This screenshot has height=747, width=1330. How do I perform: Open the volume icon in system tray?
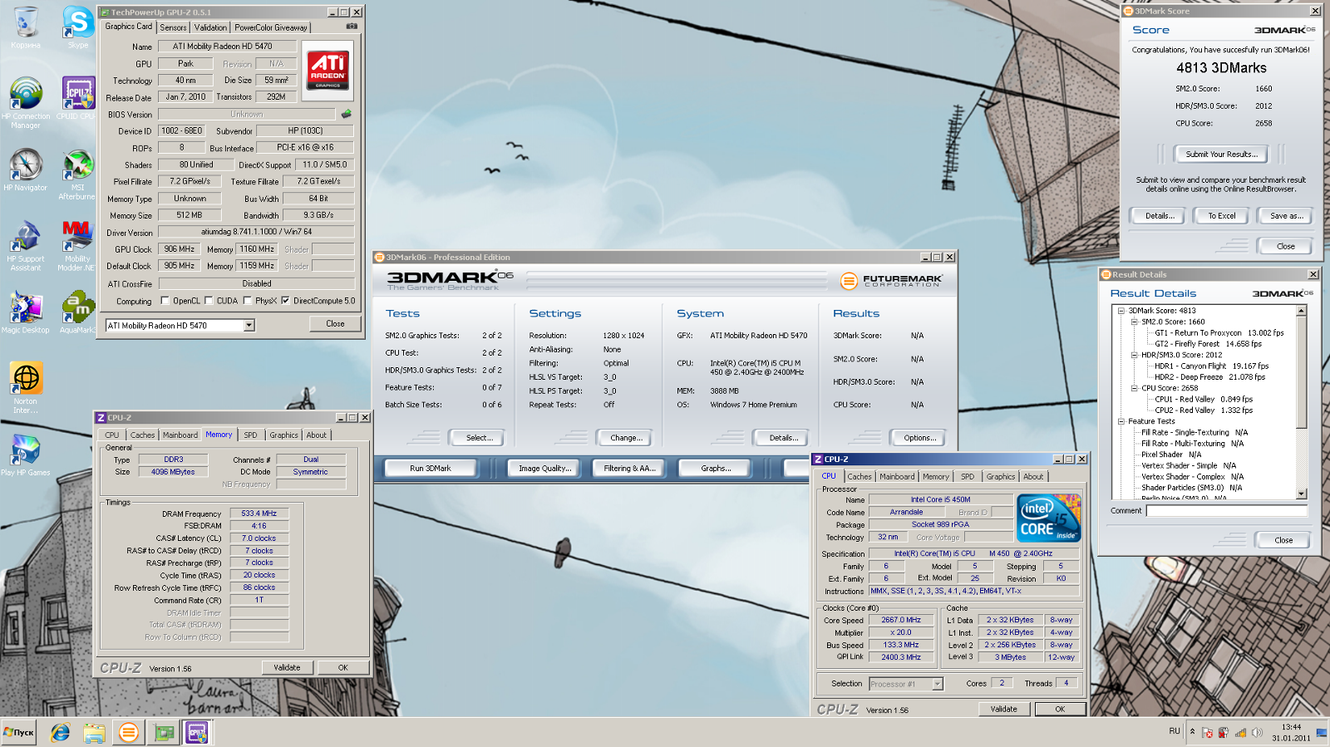[x=1257, y=732]
